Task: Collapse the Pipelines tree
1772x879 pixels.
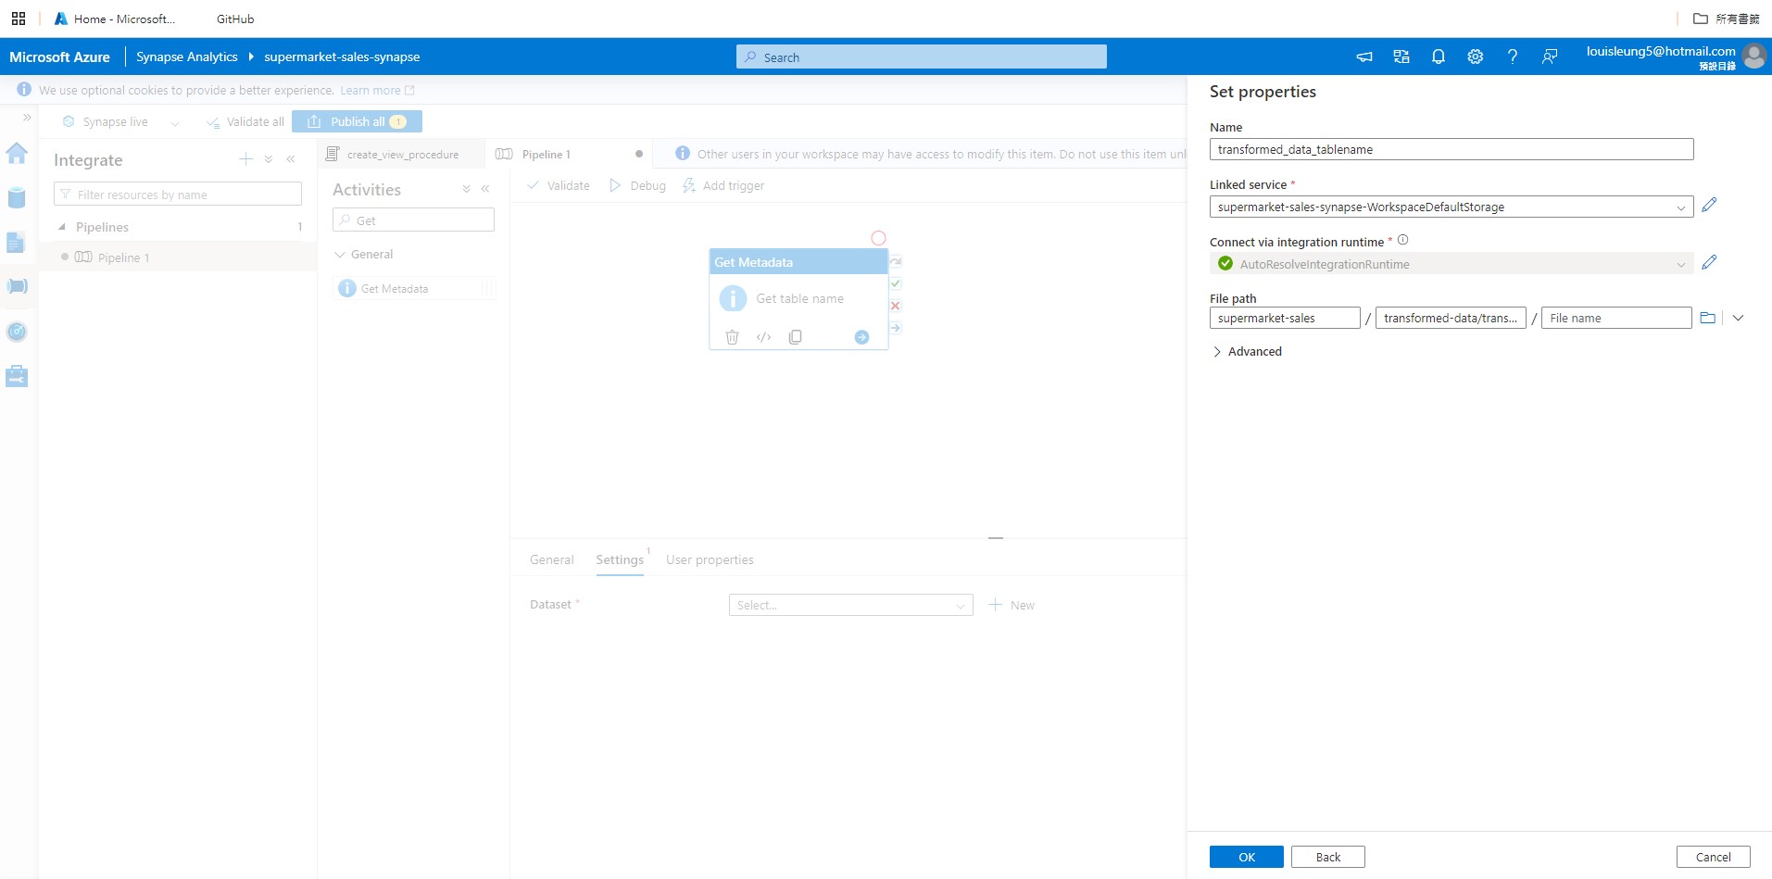Action: (x=62, y=227)
